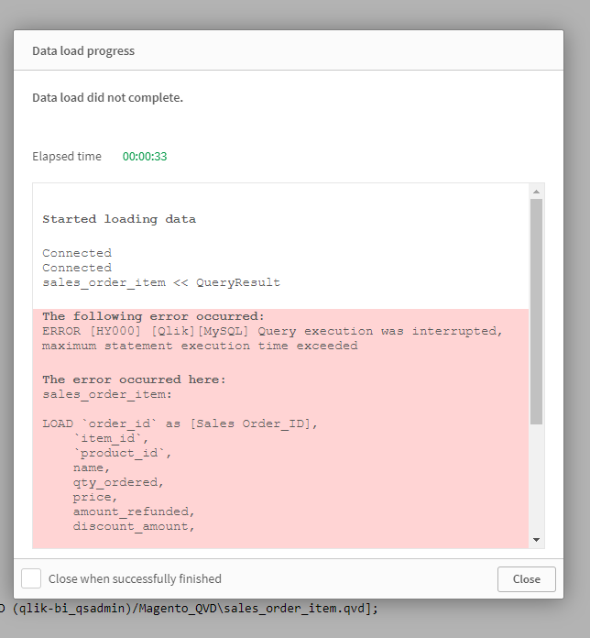The width and height of the screenshot is (590, 638).
Task: Select the "sales_order_item << QueryResult" log line
Action: [x=161, y=282]
